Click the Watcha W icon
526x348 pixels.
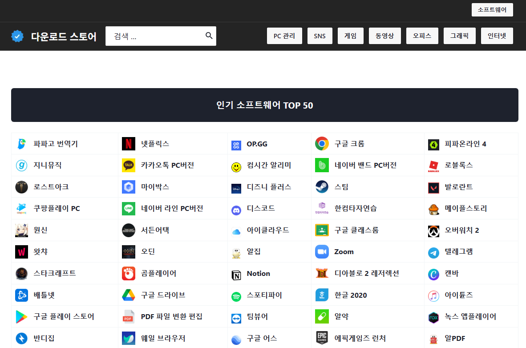[x=21, y=252]
